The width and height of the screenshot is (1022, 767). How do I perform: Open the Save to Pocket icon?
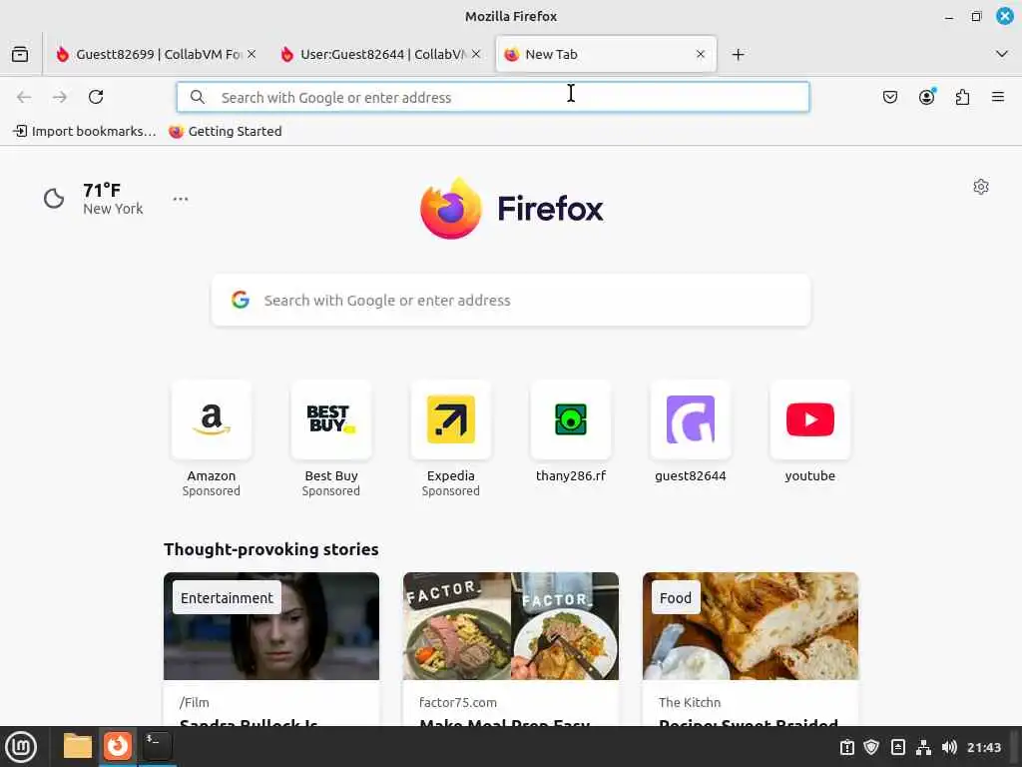(890, 97)
